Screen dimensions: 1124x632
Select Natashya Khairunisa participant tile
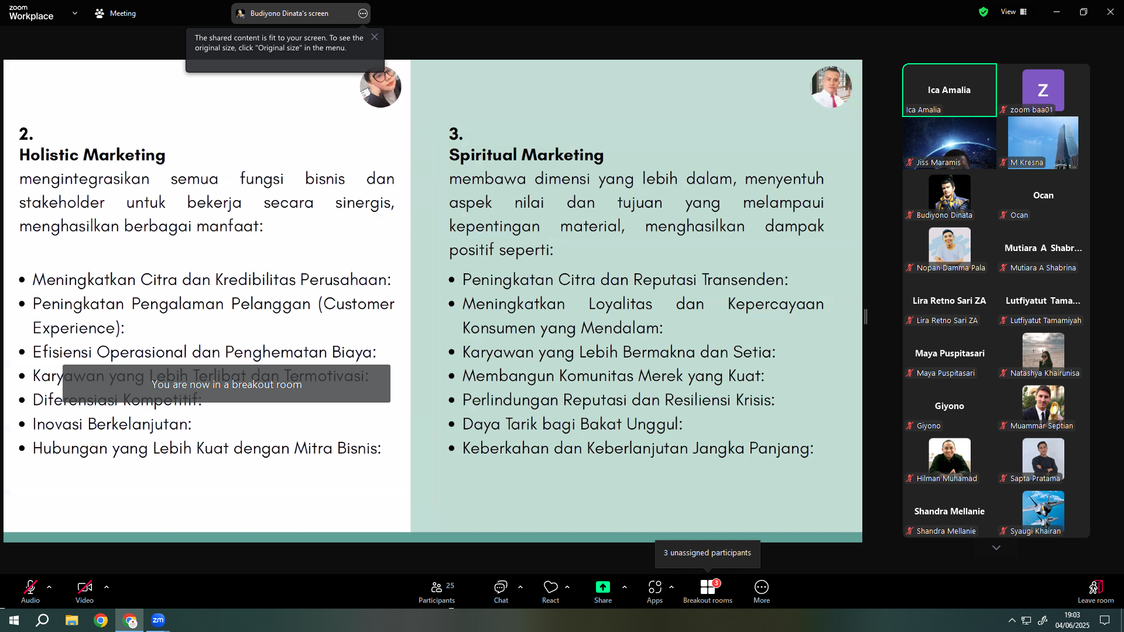(1043, 353)
